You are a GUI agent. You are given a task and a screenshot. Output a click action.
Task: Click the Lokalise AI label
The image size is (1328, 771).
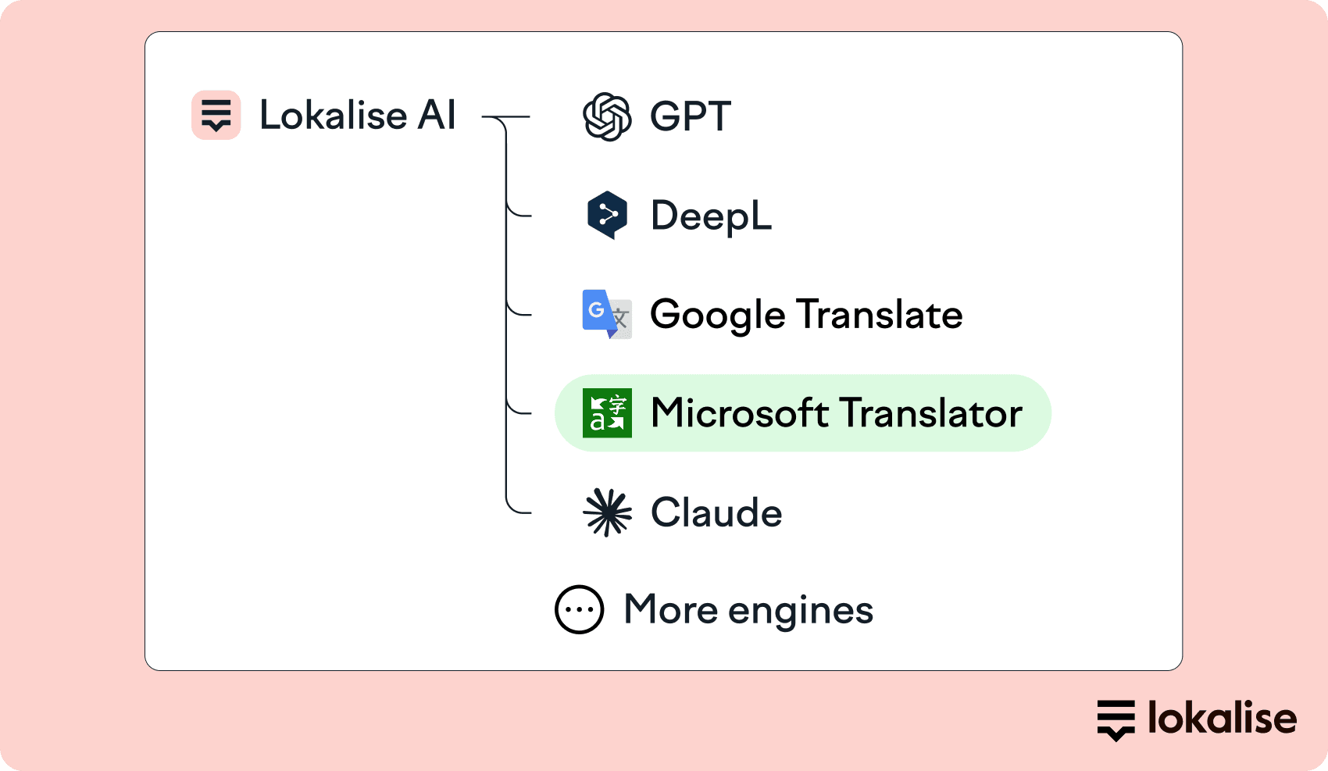(357, 116)
